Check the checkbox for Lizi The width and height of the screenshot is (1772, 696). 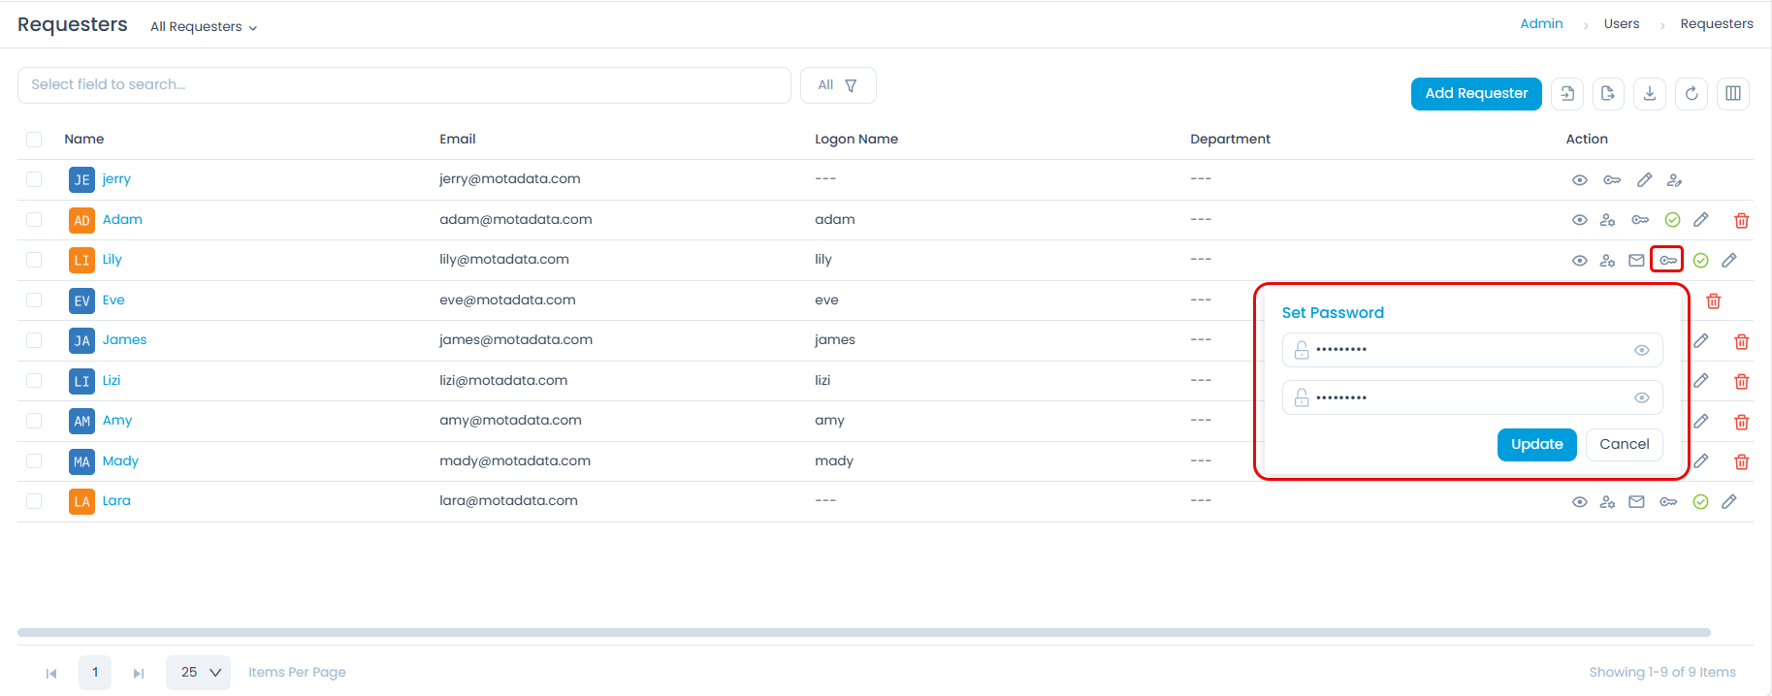click(x=34, y=381)
